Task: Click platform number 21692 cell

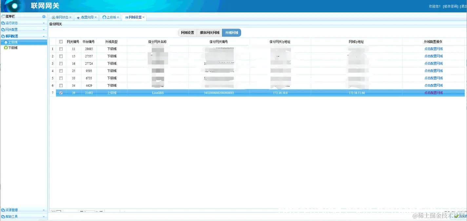Action: [88, 93]
